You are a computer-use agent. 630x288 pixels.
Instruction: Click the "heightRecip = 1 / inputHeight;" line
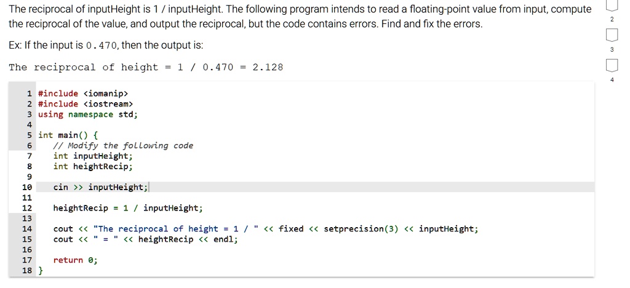[127, 208]
